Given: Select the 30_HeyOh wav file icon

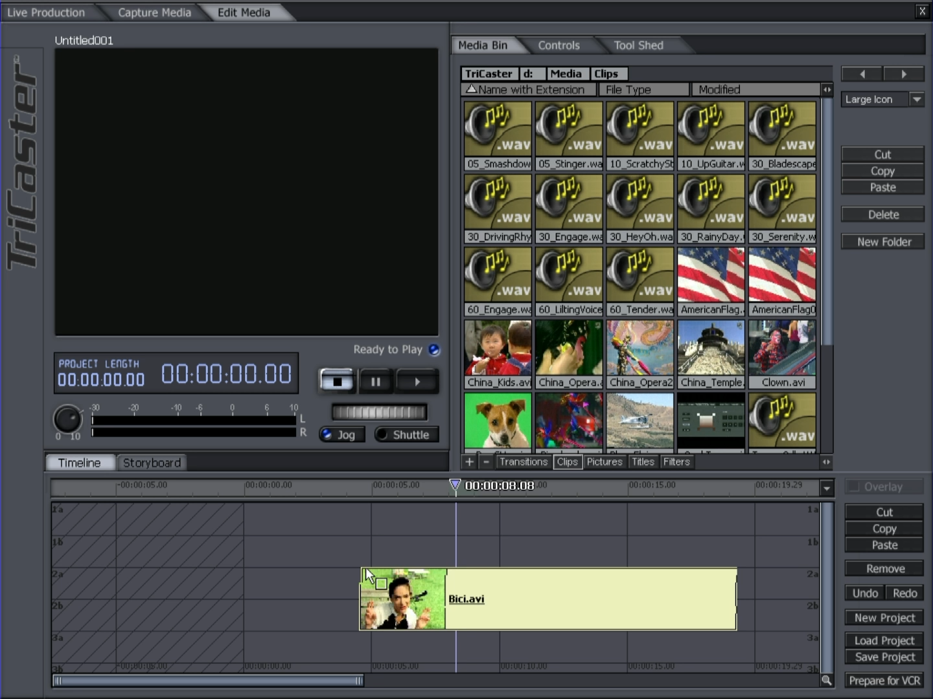Looking at the screenshot, I should [x=640, y=208].
